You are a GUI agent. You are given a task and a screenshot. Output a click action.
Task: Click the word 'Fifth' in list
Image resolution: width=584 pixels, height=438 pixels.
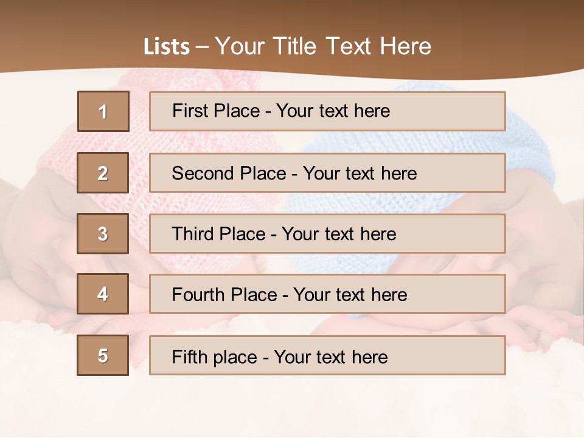[x=190, y=356]
